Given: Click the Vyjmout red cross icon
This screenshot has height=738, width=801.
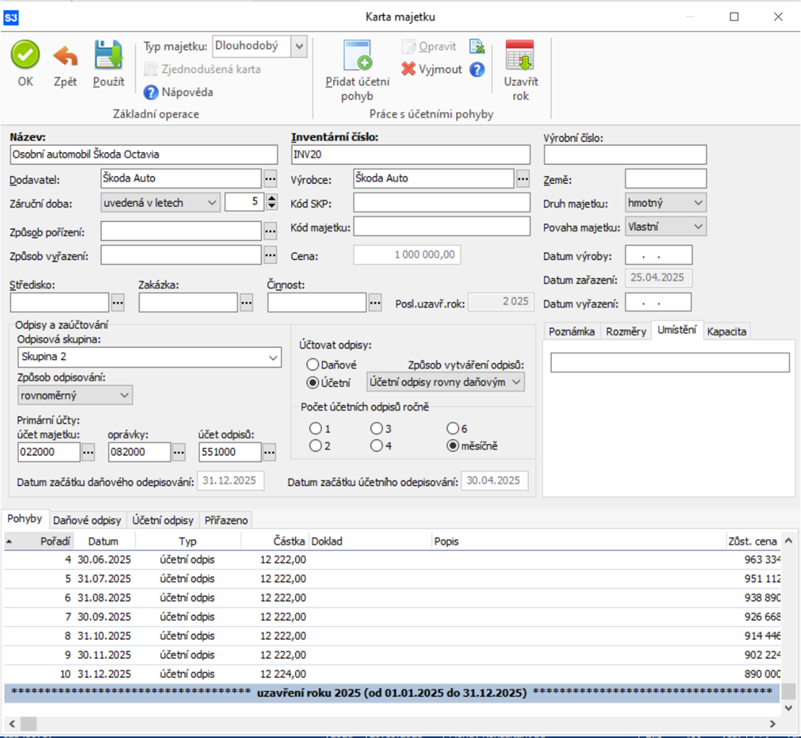Looking at the screenshot, I should pos(408,69).
